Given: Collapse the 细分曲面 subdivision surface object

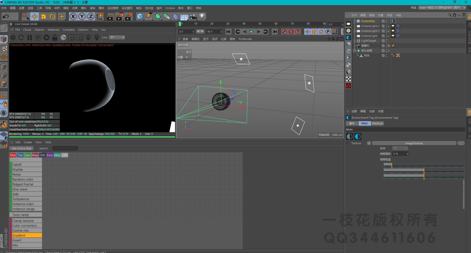Looking at the screenshot, I should pyautogui.click(x=354, y=51).
